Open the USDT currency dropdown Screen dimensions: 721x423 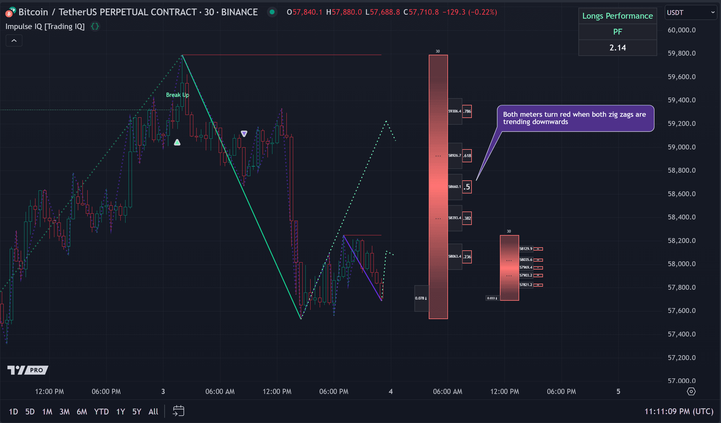pyautogui.click(x=691, y=13)
